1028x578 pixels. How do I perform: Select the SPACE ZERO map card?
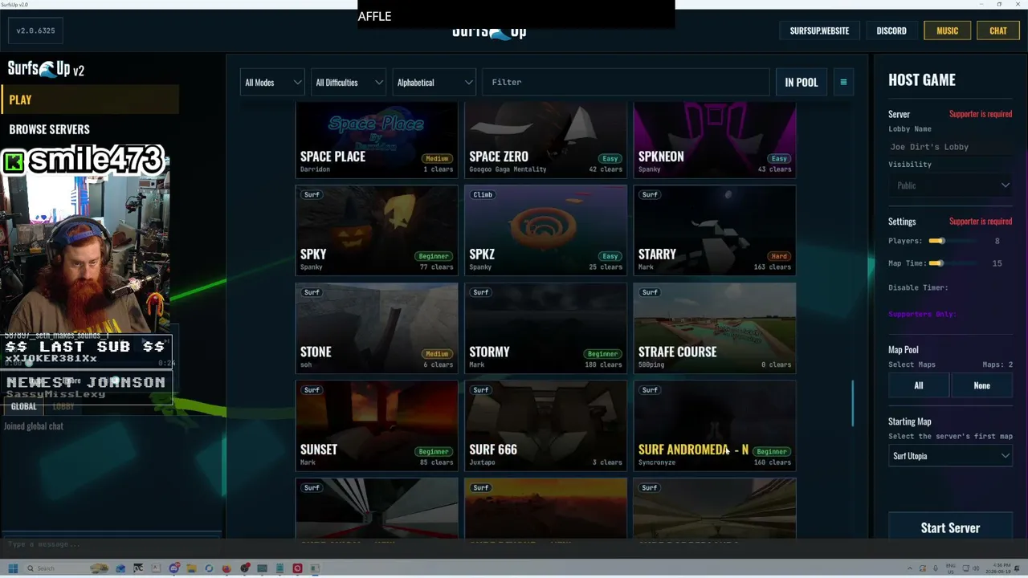[546, 140]
